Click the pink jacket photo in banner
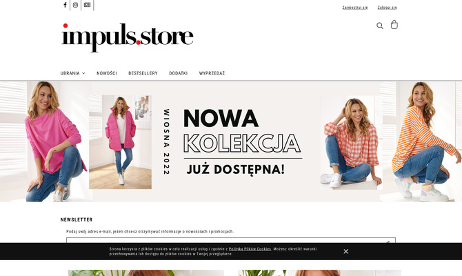The height and width of the screenshot is (276, 462). click(120, 142)
